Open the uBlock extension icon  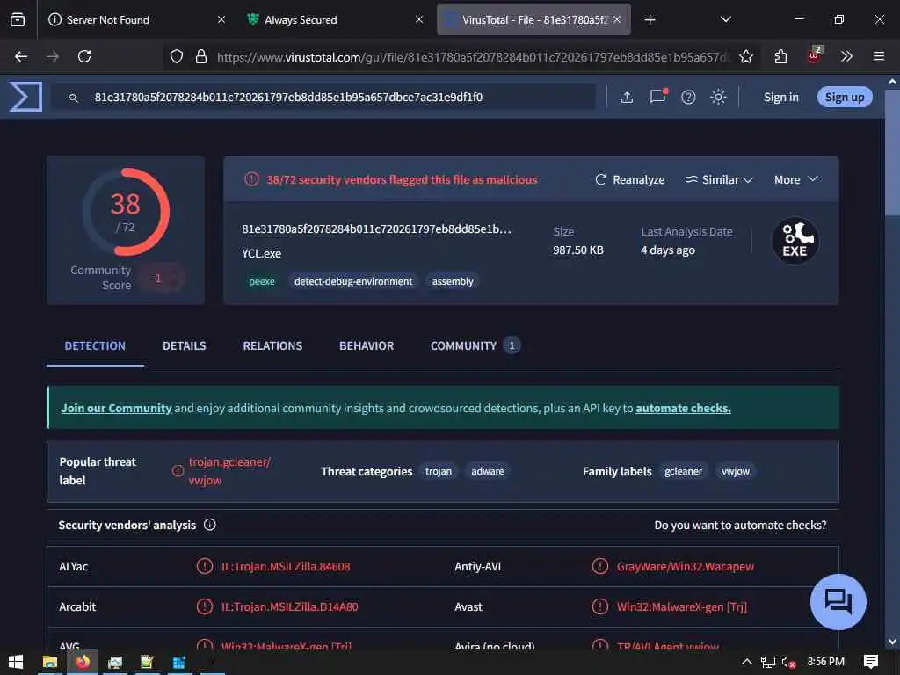(x=814, y=55)
